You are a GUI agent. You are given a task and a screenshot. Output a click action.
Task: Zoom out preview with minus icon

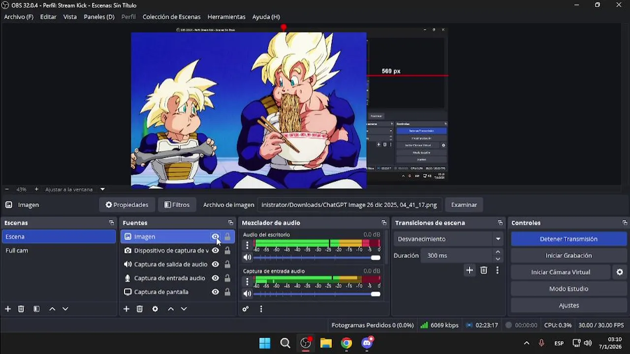click(7, 189)
